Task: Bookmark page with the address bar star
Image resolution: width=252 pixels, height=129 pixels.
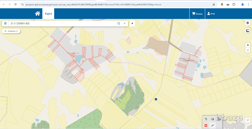Action: point(214,5)
